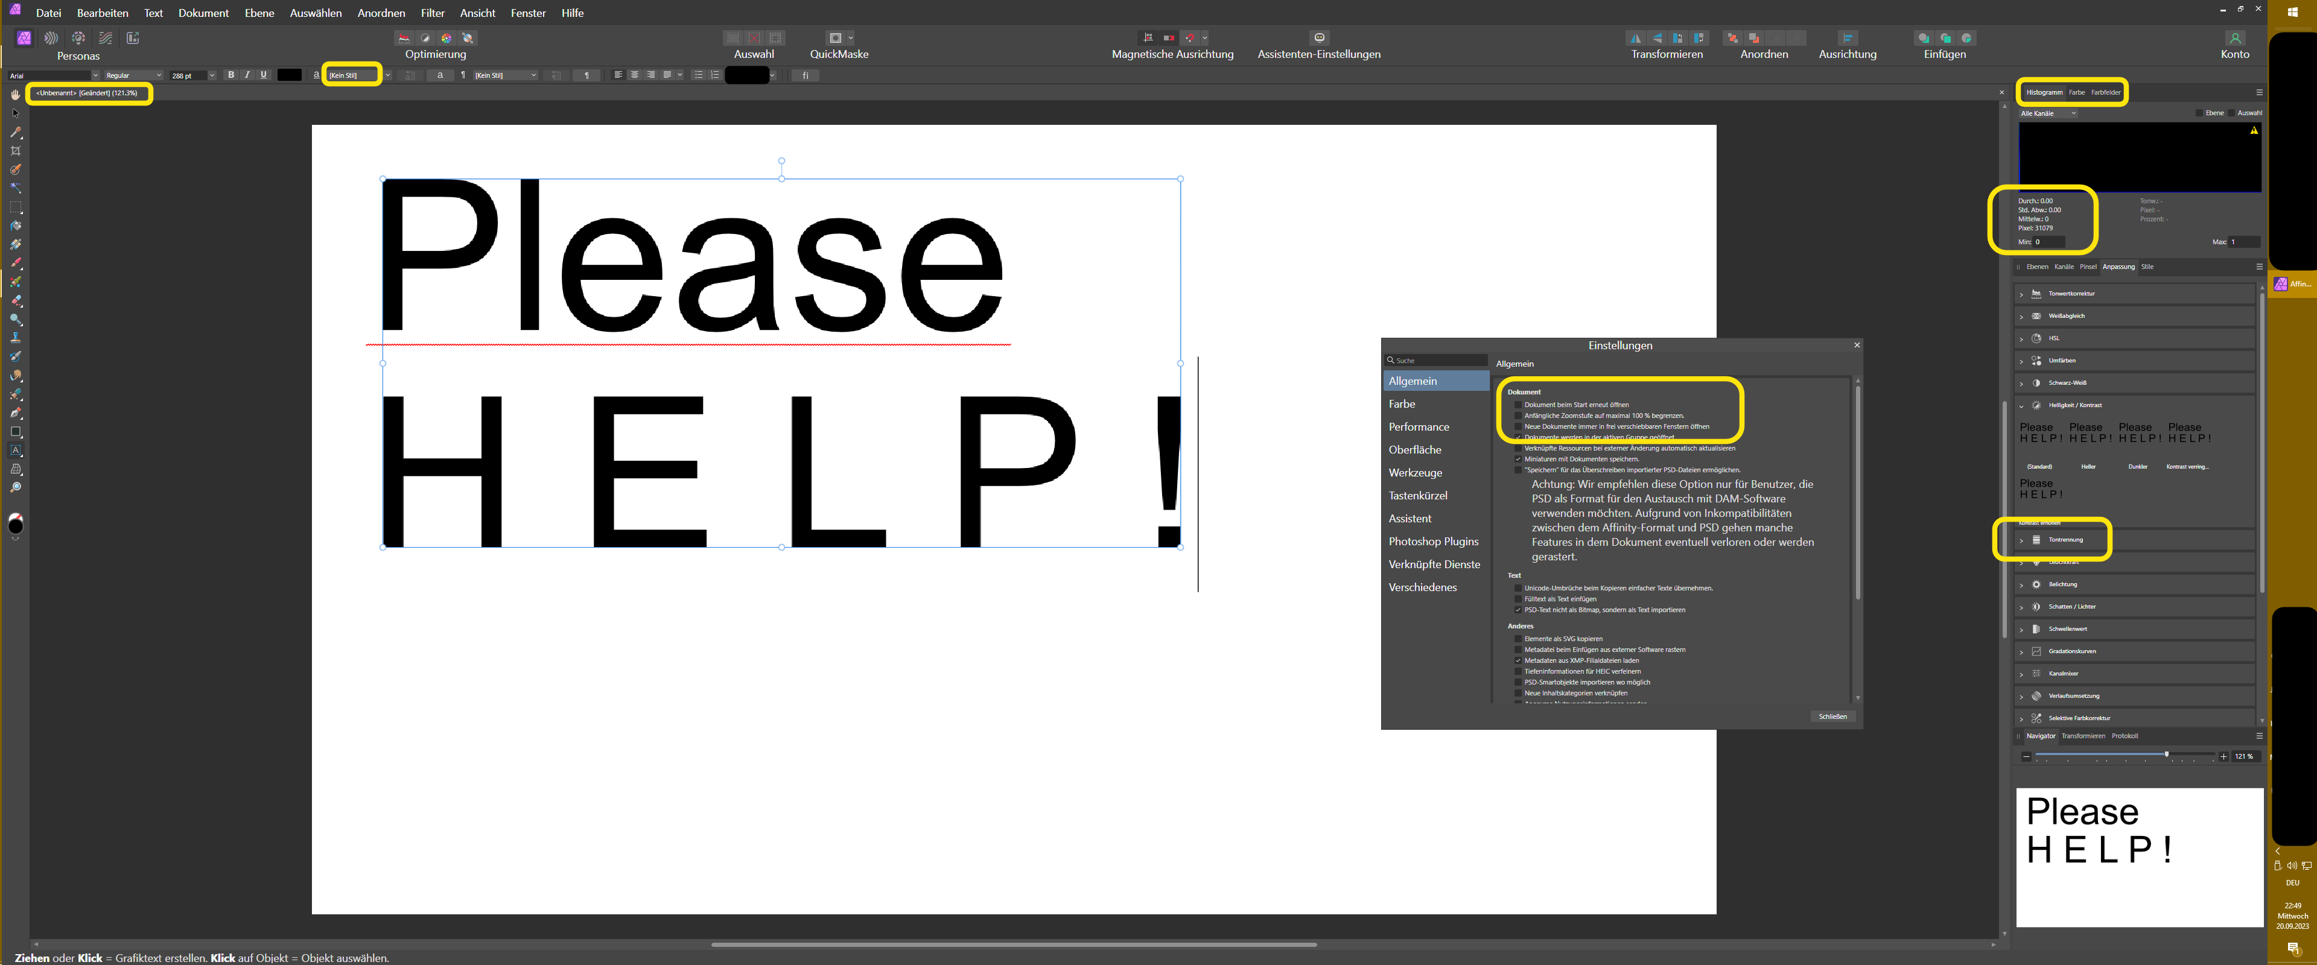The width and height of the screenshot is (2317, 965).
Task: Open the 'Alle Kanäle' histogram dropdown
Action: [2048, 113]
